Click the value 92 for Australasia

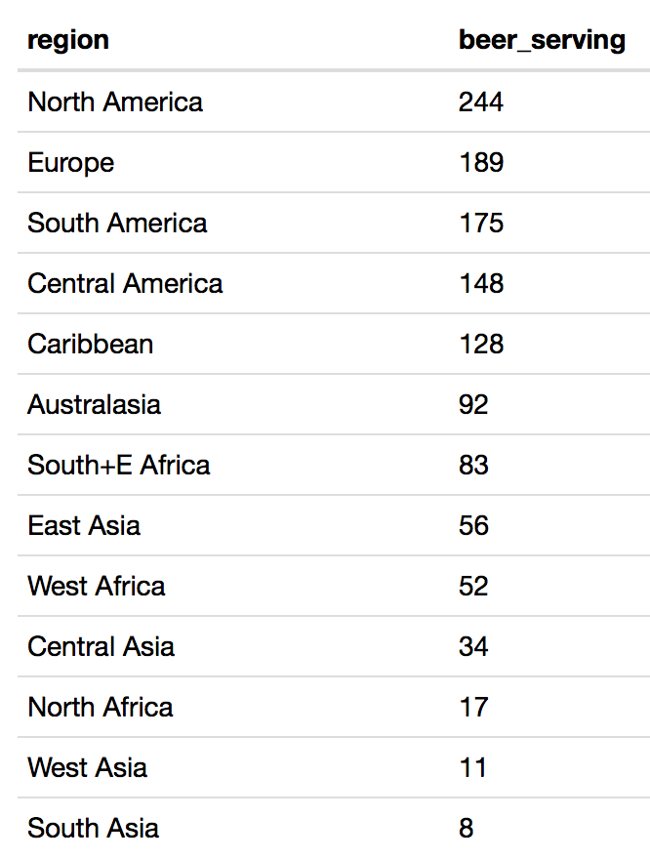(473, 404)
